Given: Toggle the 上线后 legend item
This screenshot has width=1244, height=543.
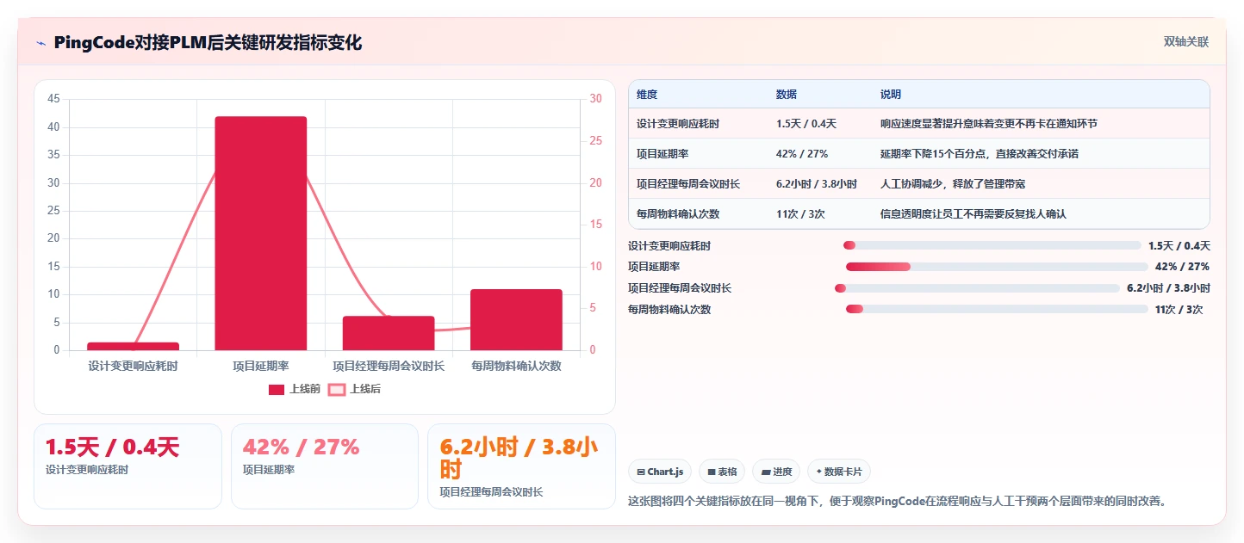Looking at the screenshot, I should [x=354, y=389].
